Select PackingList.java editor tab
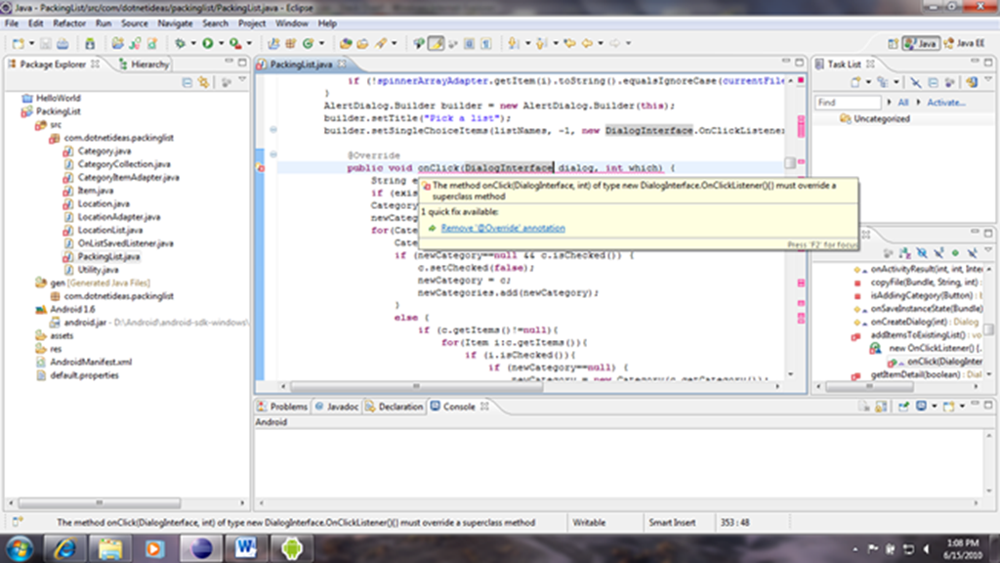Viewport: 1000px width, 563px height. [x=301, y=64]
